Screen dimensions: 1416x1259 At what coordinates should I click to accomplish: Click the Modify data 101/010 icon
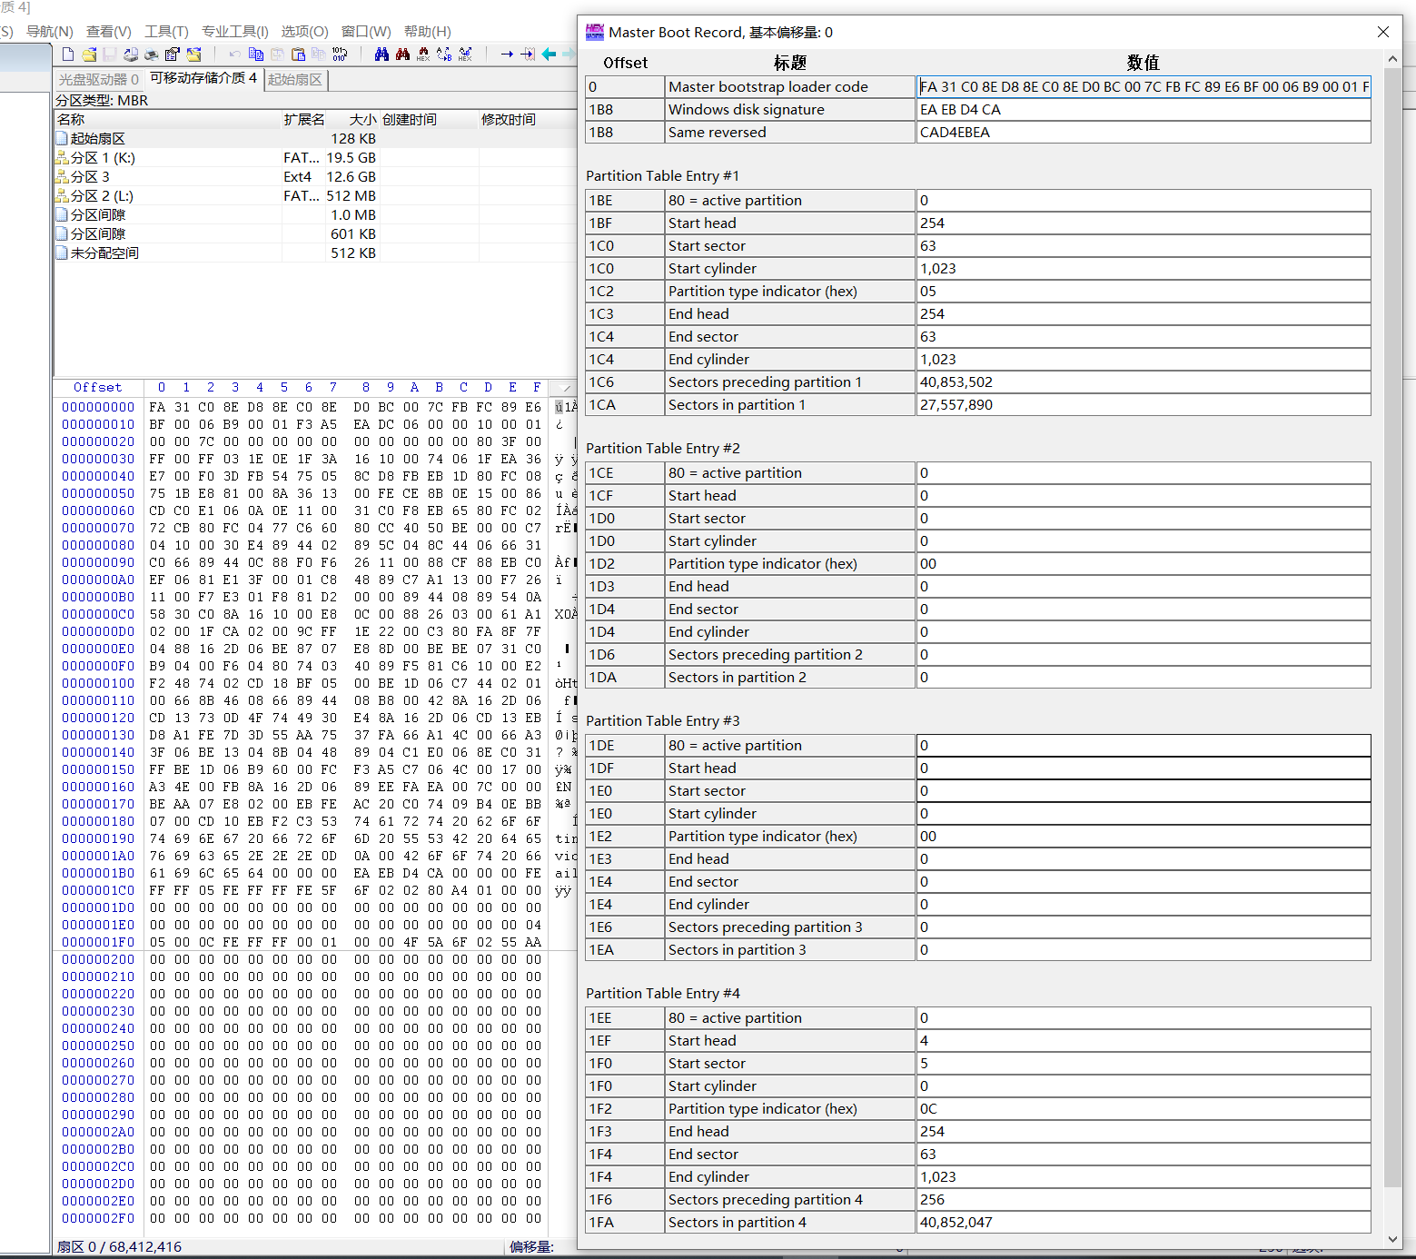(x=340, y=55)
